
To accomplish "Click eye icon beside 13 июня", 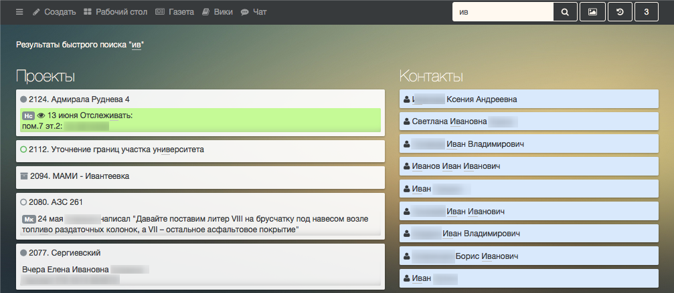I will point(41,115).
